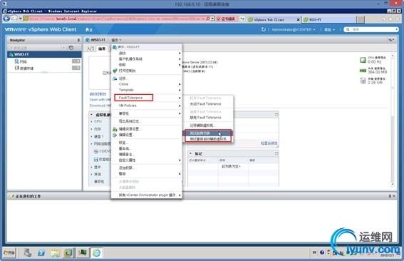404x261 pixels.
Task: Switch to the 摘要 tab
Action: point(102,48)
